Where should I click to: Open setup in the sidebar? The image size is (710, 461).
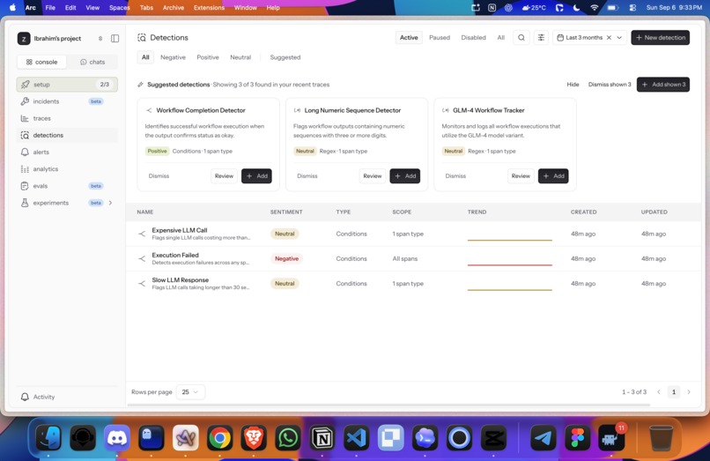(67, 85)
